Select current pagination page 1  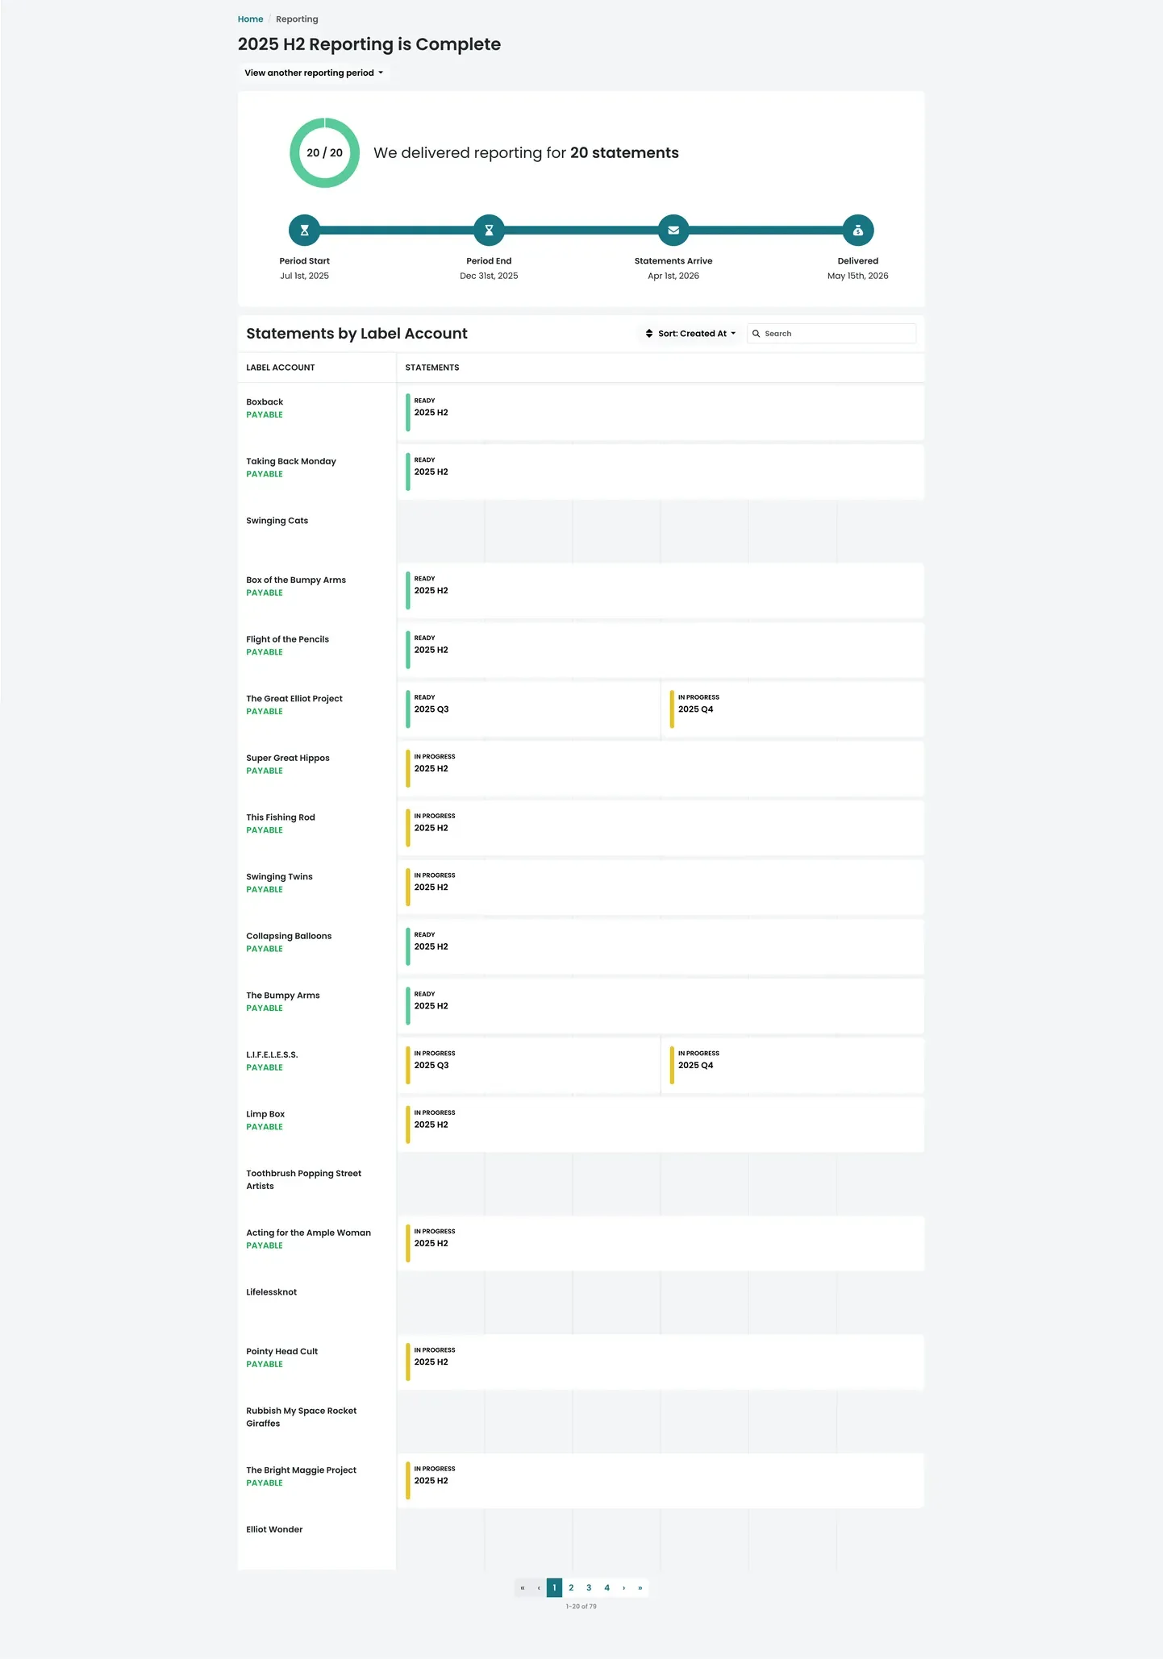click(x=554, y=1587)
